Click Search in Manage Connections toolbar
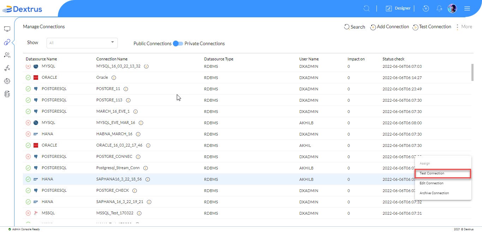This screenshot has width=482, height=232. tap(355, 27)
